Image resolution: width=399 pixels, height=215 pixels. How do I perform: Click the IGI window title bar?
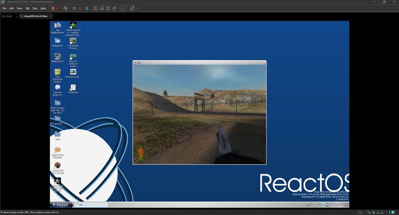point(199,62)
